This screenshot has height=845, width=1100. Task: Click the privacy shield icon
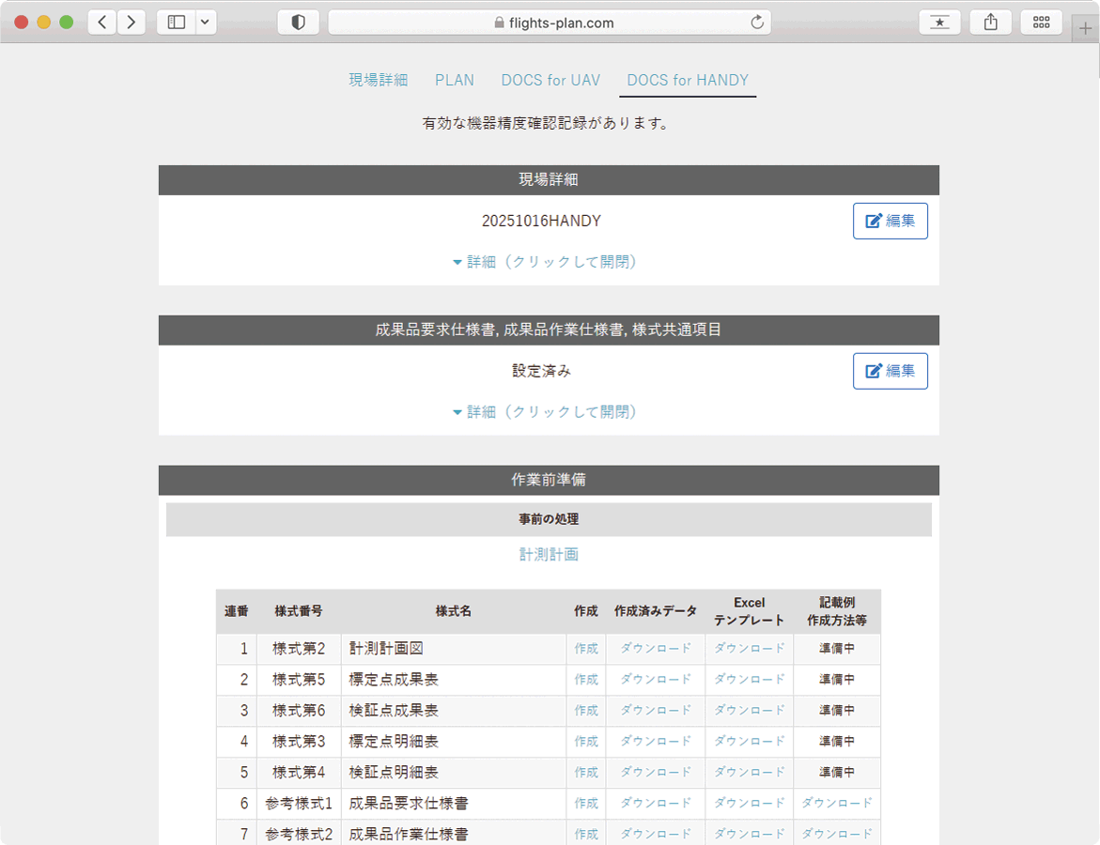click(x=299, y=23)
